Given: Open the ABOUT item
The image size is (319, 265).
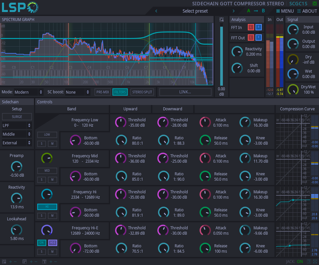Looking at the screenshot, I should (307, 11).
